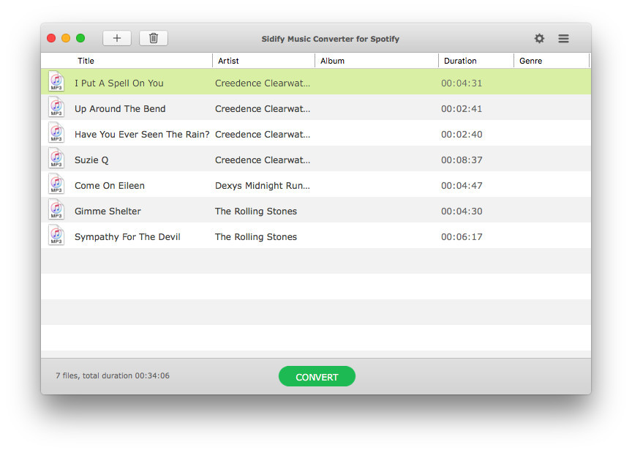
Task: Sort by the Artist column header
Action: click(x=228, y=61)
